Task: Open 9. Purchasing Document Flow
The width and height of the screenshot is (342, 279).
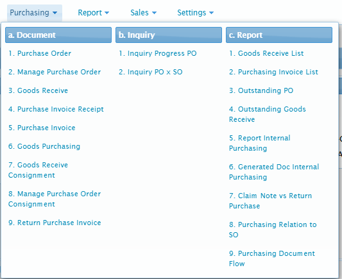Action: [272, 258]
